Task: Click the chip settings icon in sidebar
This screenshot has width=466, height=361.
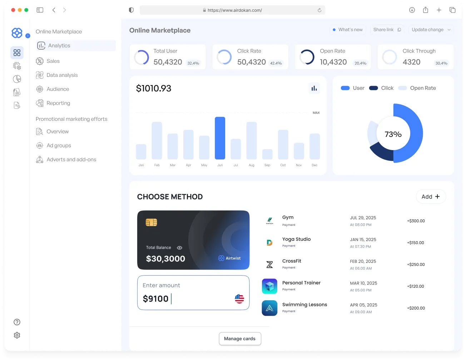Action: [17, 66]
